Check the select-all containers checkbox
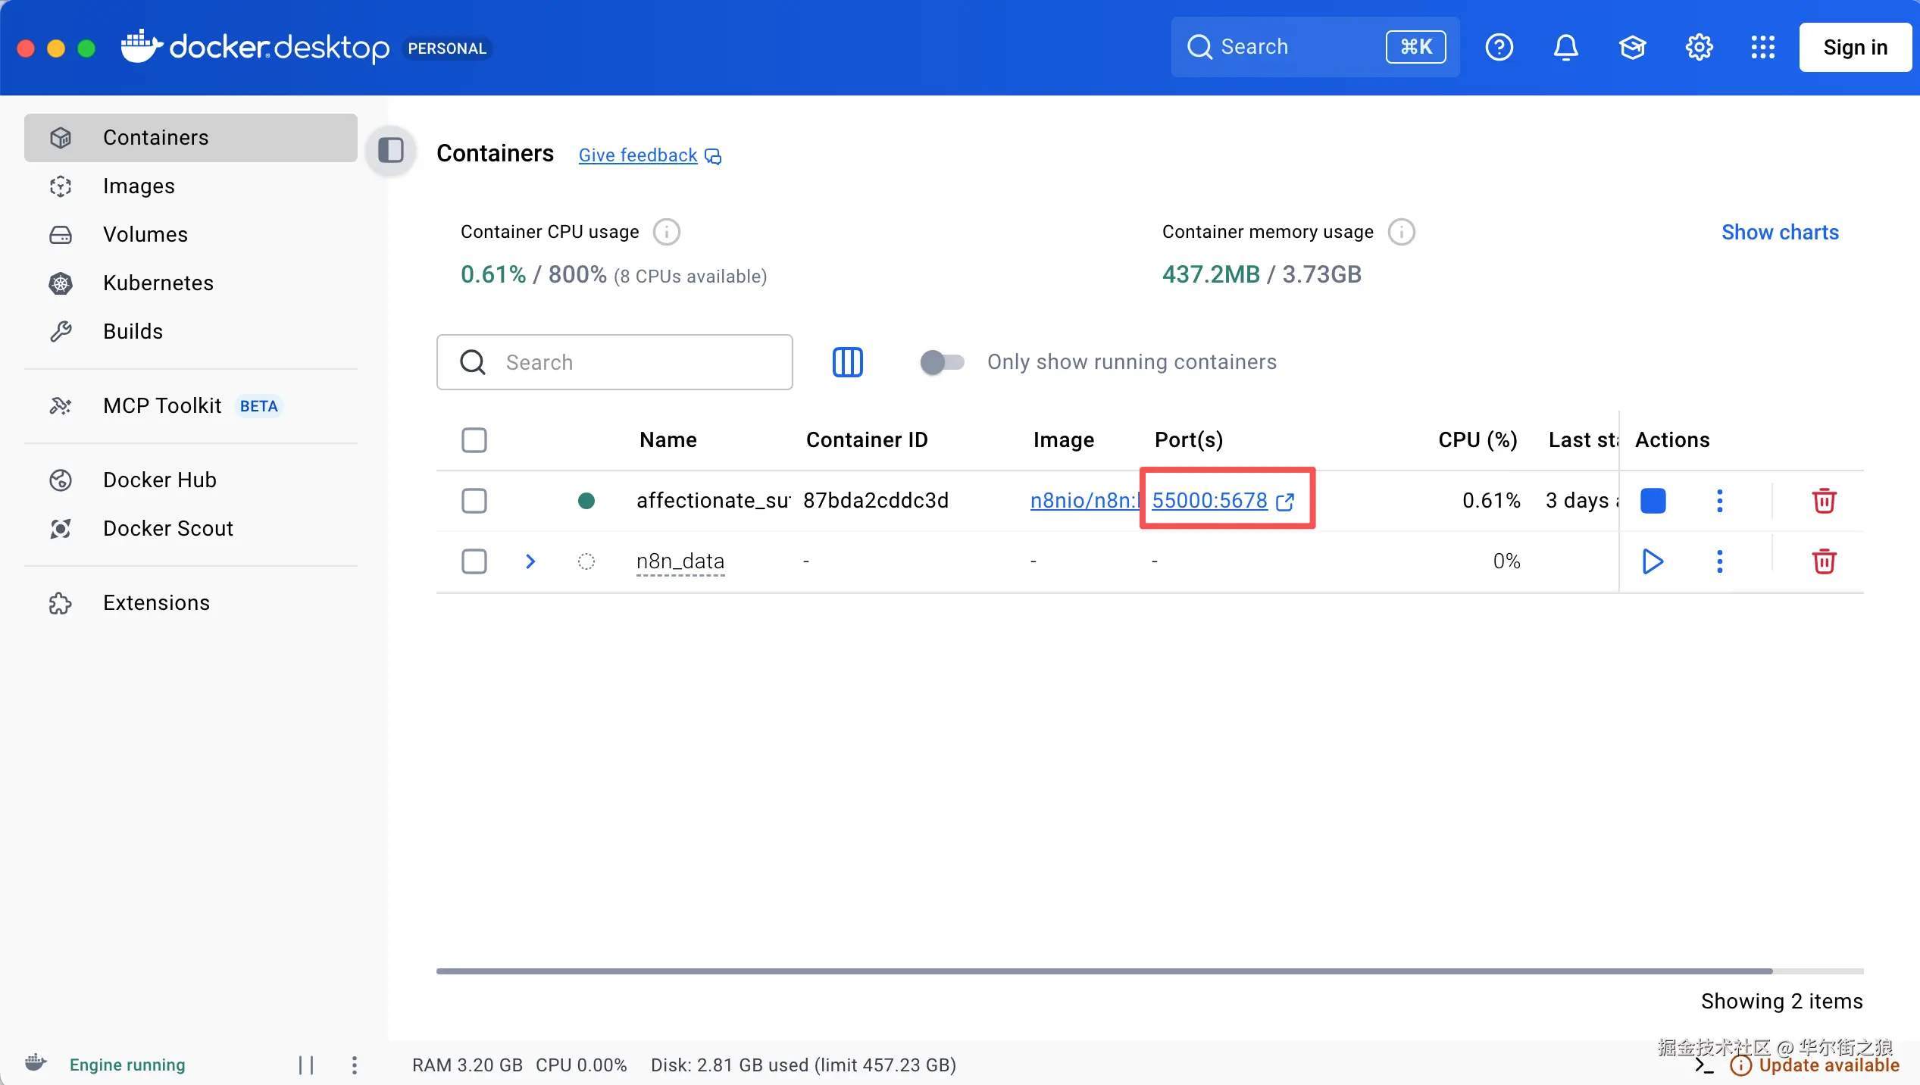The height and width of the screenshot is (1085, 1920). [x=474, y=440]
